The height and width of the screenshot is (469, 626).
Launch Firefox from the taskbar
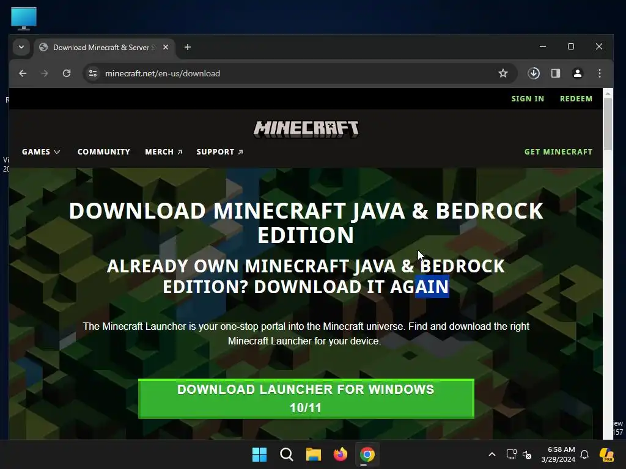(x=340, y=454)
